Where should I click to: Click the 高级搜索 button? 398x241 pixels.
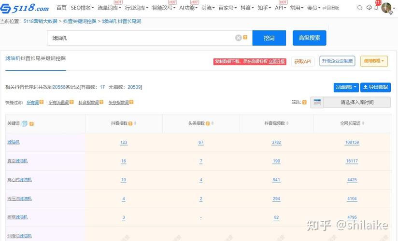pyautogui.click(x=309, y=38)
